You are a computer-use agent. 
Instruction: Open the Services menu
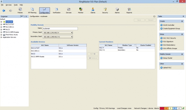(x=8, y=5)
